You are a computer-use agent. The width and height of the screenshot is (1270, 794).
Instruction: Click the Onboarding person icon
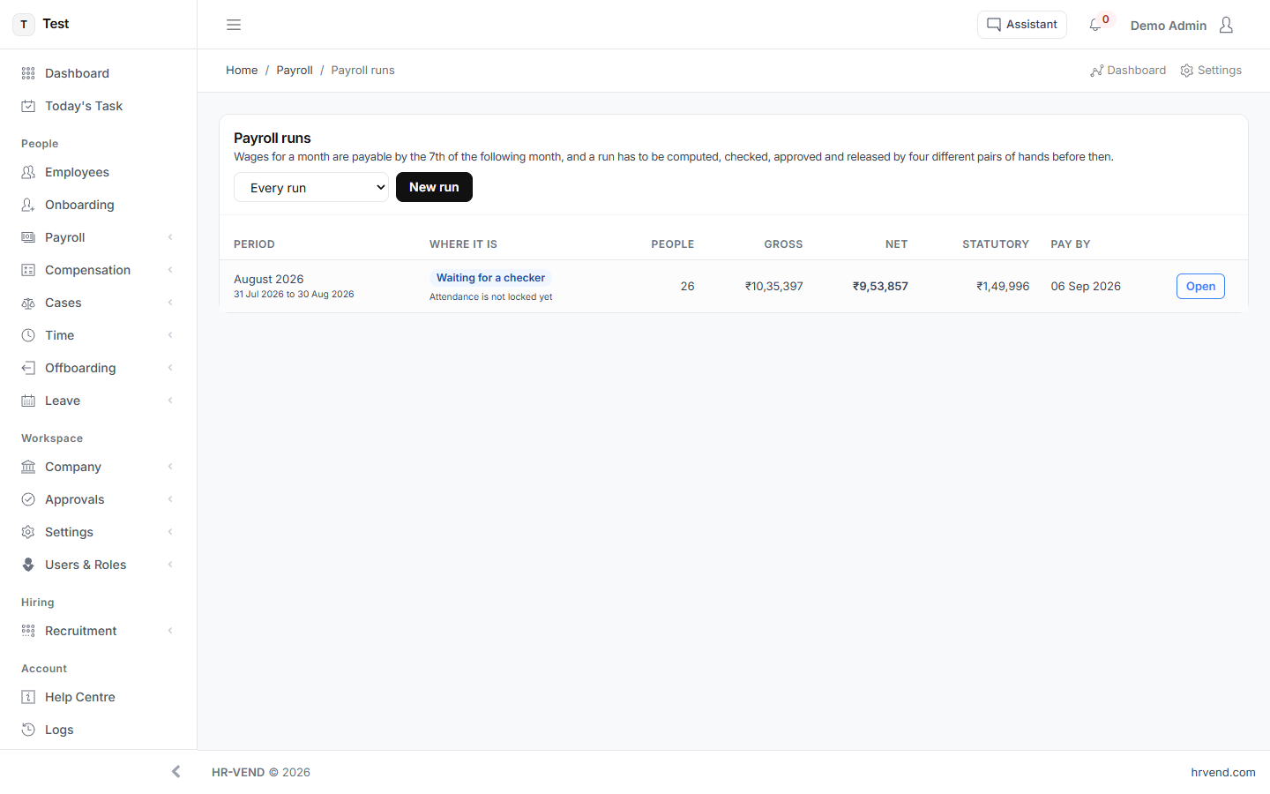click(28, 205)
